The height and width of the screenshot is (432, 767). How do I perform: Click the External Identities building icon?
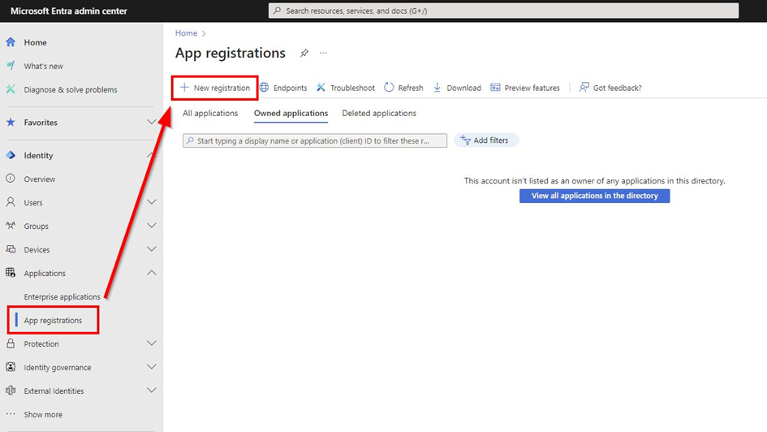coord(11,391)
